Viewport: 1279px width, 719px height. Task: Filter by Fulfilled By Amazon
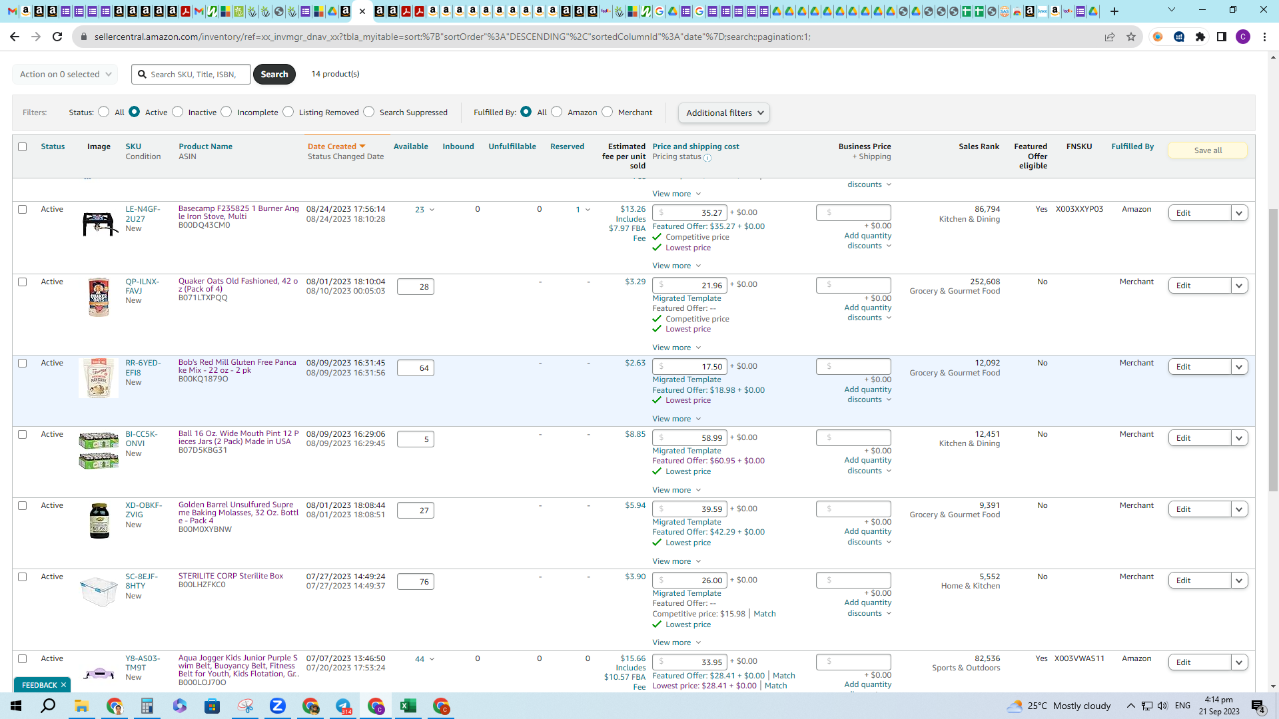click(x=557, y=112)
